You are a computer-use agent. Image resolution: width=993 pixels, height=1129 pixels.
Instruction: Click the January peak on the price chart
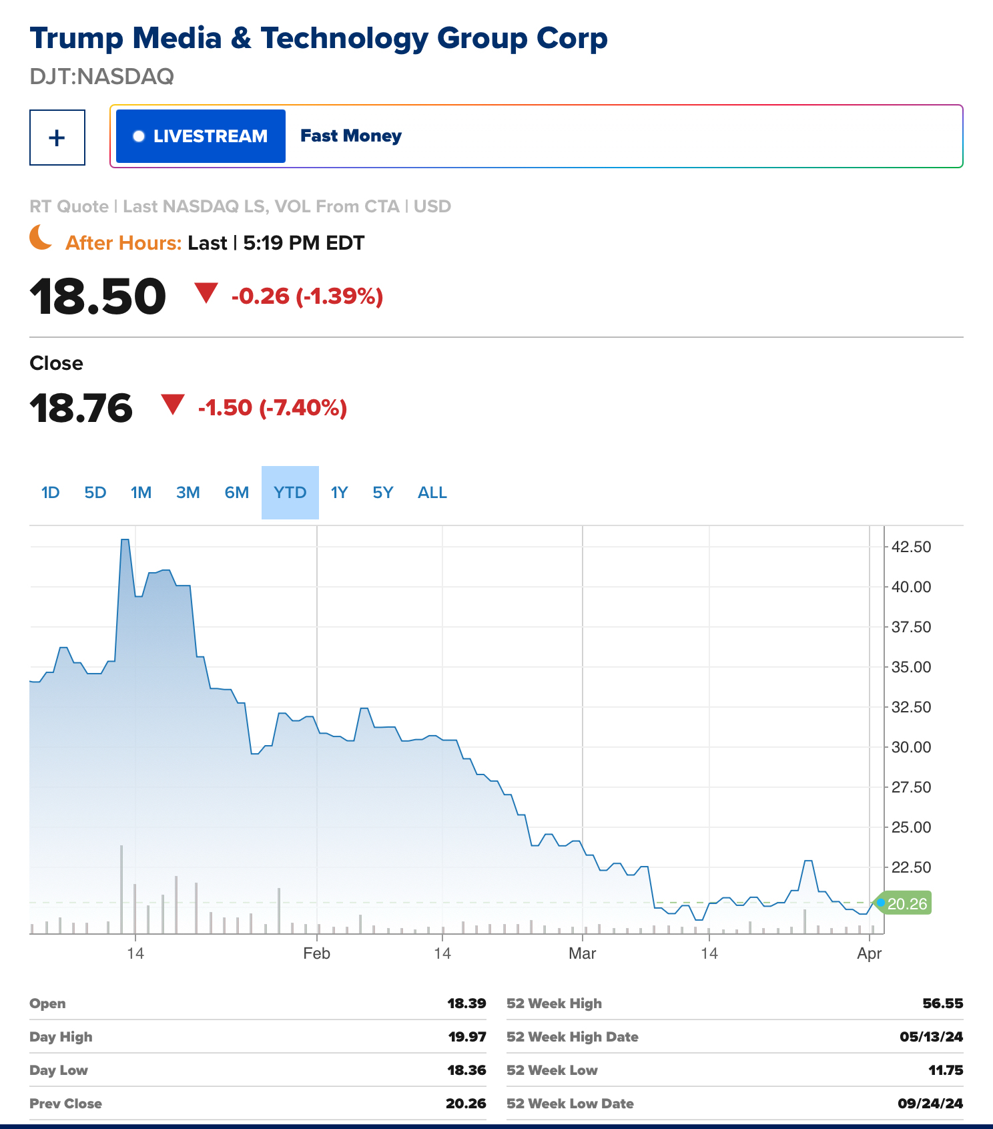[125, 540]
